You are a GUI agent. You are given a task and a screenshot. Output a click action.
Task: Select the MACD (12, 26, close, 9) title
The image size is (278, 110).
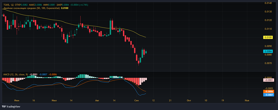point(16,75)
